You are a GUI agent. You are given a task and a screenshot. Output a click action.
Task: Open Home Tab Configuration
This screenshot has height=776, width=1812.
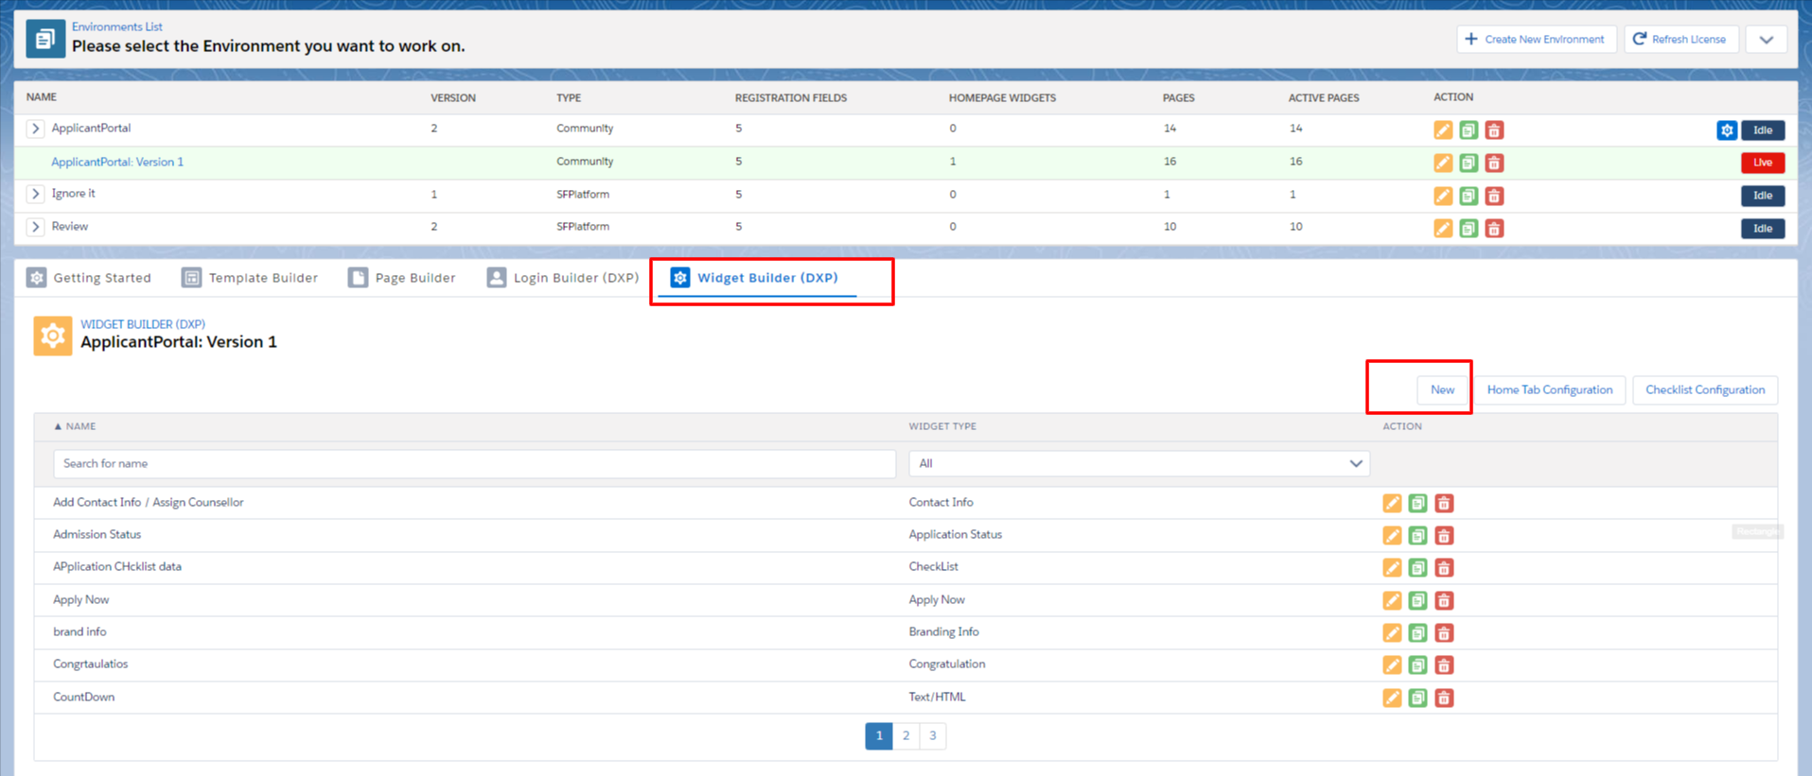click(1549, 390)
